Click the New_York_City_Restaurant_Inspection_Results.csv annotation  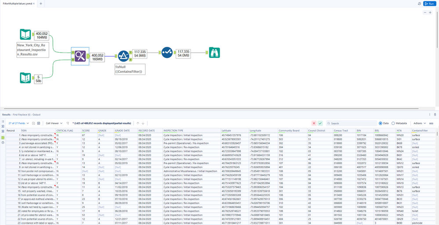[33, 50]
